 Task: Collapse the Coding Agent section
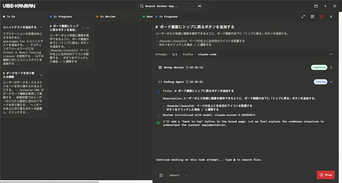331,82
